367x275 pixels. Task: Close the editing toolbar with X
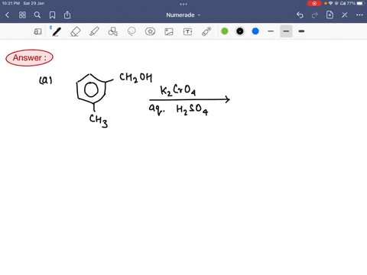point(345,15)
